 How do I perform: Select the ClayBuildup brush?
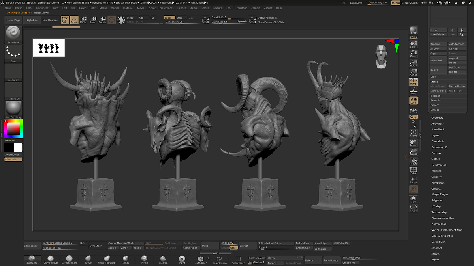coord(50,259)
